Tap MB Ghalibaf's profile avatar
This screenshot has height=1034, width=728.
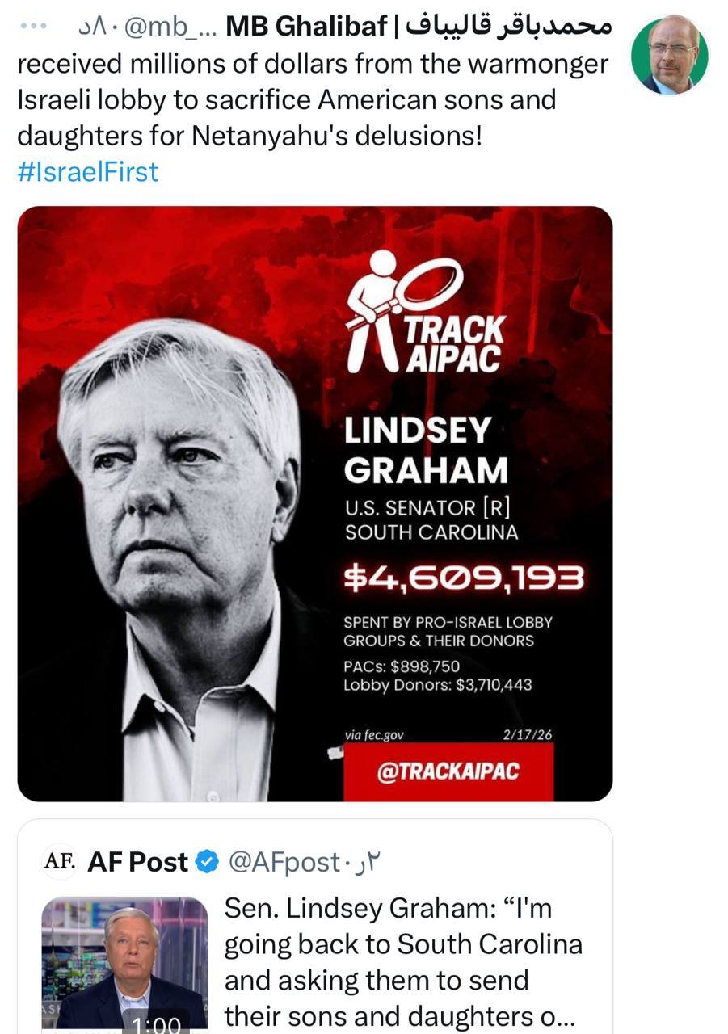668,55
